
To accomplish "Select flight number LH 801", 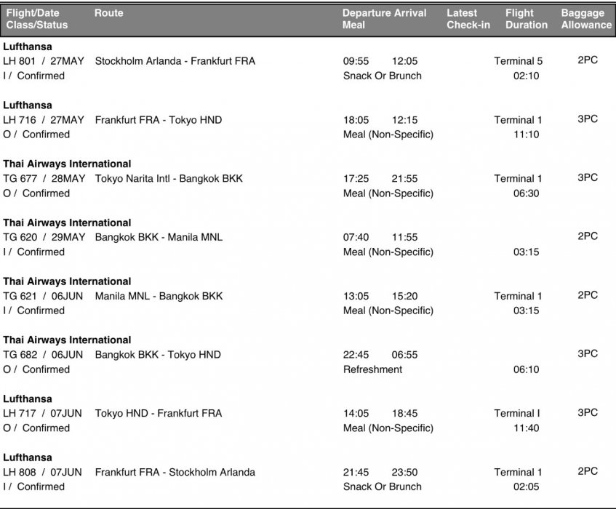I will click(19, 61).
